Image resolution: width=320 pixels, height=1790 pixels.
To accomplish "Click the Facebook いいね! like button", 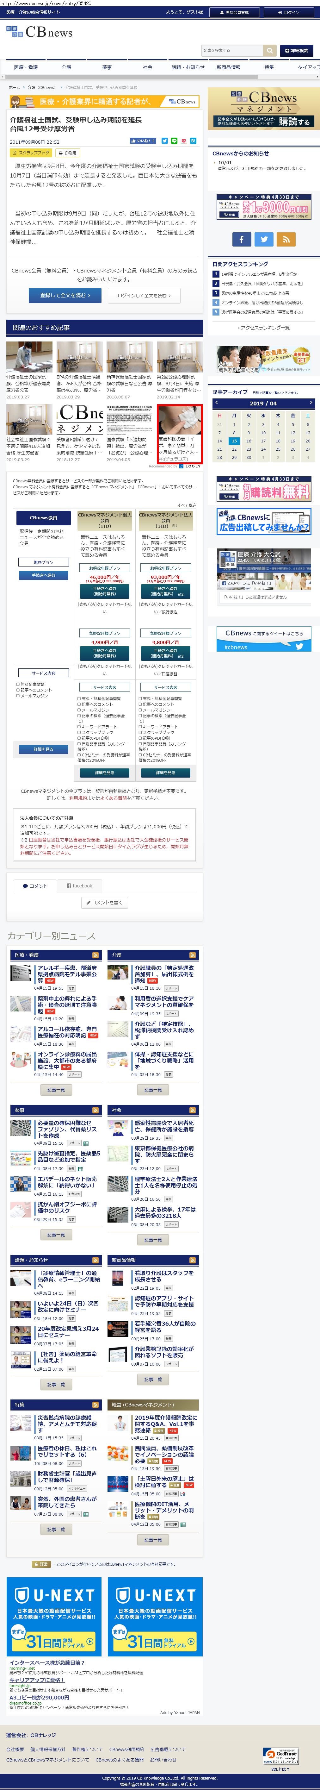I will coord(143,141).
